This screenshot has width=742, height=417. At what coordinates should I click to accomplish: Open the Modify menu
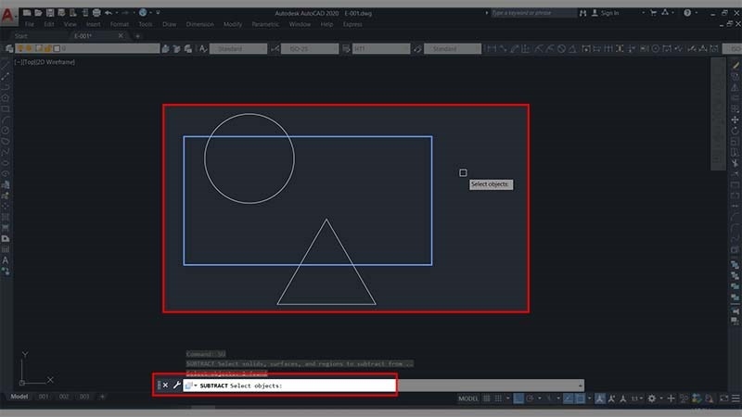pos(233,24)
